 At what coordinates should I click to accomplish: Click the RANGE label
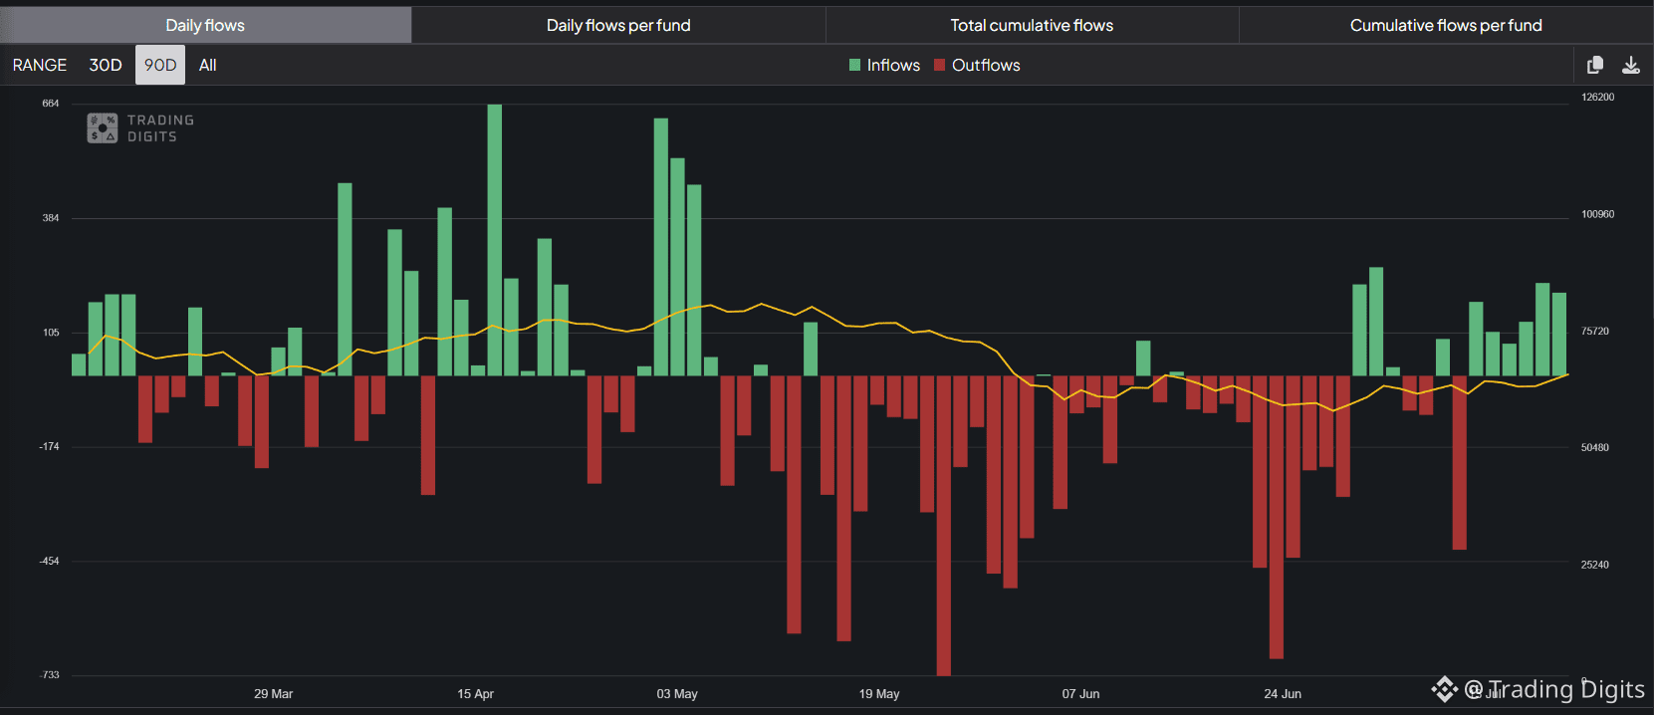click(x=40, y=65)
